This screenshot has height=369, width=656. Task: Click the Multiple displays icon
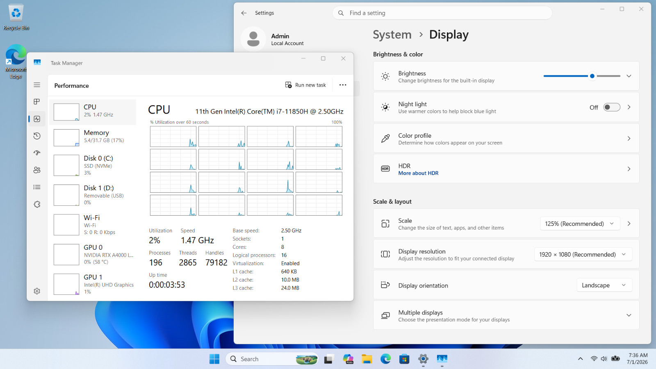click(385, 315)
